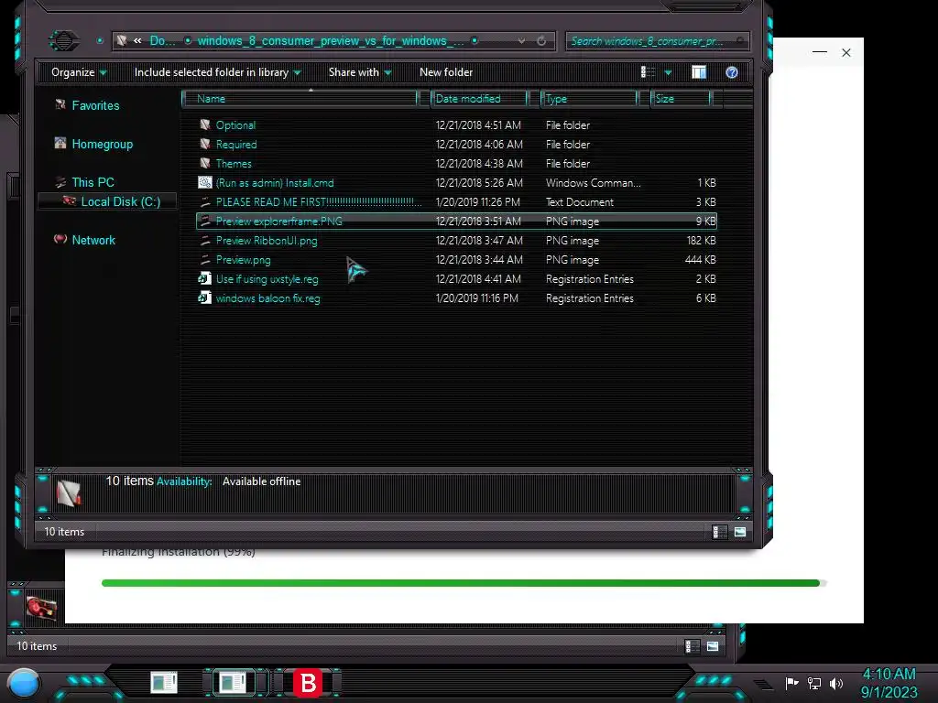Image resolution: width=938 pixels, height=703 pixels.
Task: Click the Homegroup icon in sidebar
Action: [x=60, y=144]
